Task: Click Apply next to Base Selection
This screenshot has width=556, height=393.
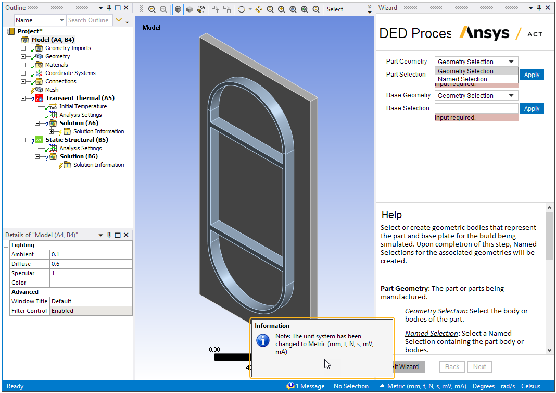Action: point(532,108)
